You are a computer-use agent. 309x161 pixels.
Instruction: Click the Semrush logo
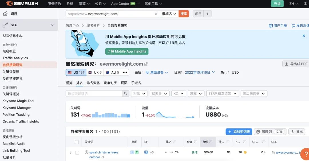pos(22,3)
